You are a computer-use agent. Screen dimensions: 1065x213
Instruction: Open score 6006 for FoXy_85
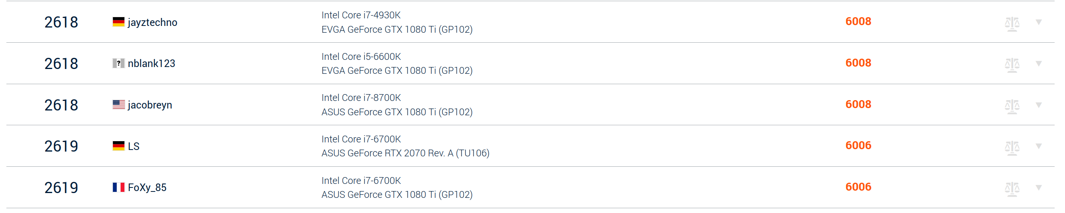858,187
